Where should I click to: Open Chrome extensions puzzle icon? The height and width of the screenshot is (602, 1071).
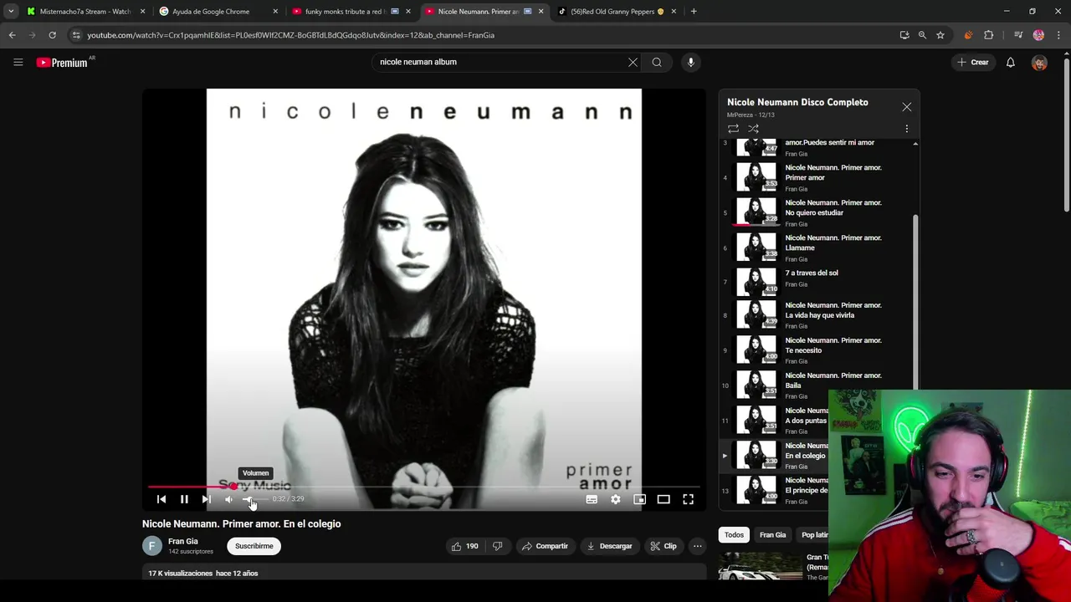(x=989, y=35)
